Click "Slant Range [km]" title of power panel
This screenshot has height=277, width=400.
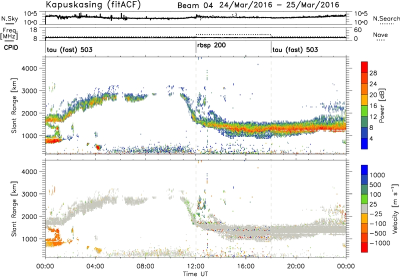tap(14, 105)
